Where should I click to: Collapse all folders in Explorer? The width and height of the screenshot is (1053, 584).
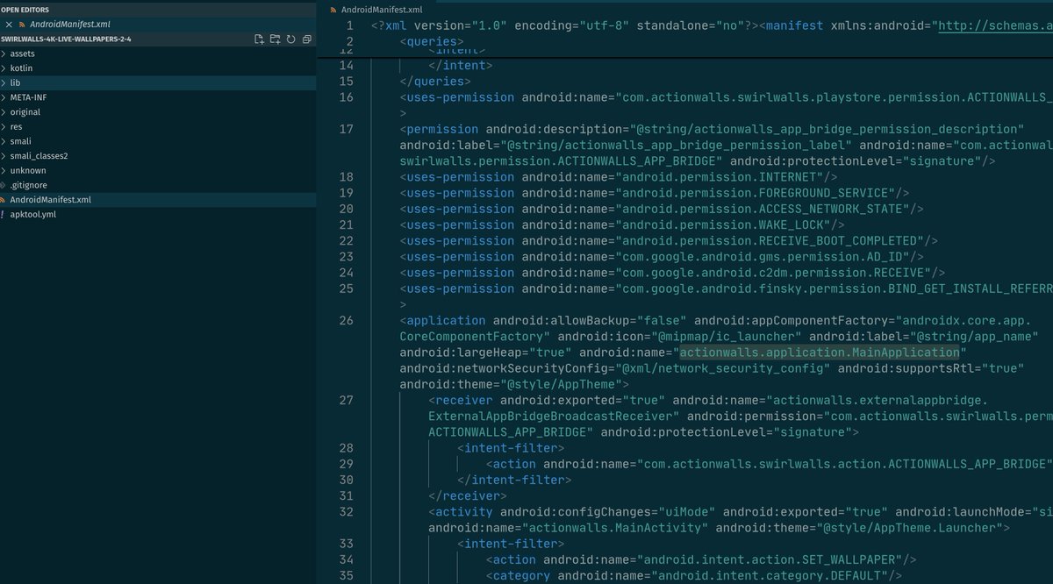point(306,39)
